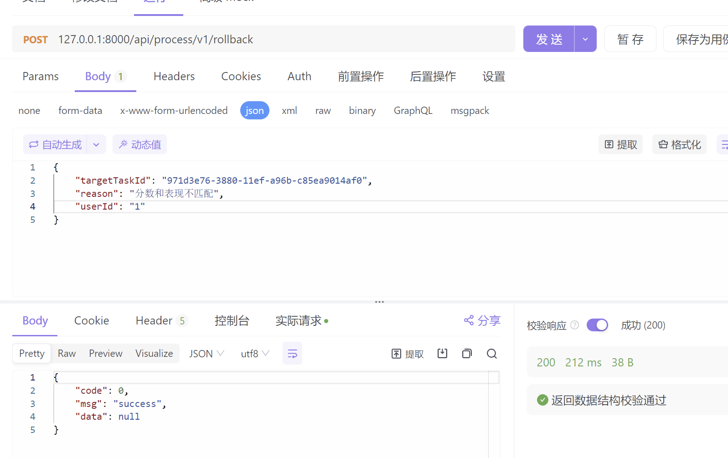Open the utf8 encoding dropdown
728x458 pixels.
(255, 354)
